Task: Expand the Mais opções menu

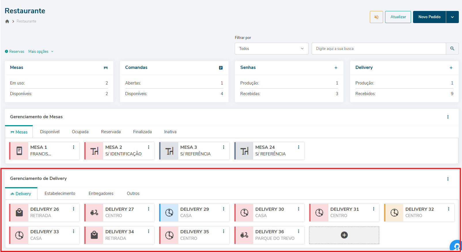Action: click(41, 52)
